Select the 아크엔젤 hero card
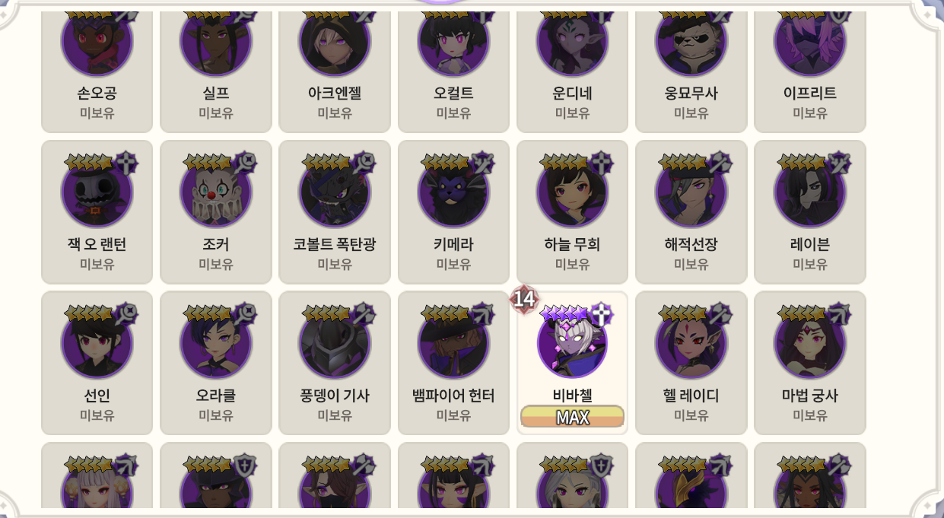This screenshot has height=518, width=944. [335, 72]
